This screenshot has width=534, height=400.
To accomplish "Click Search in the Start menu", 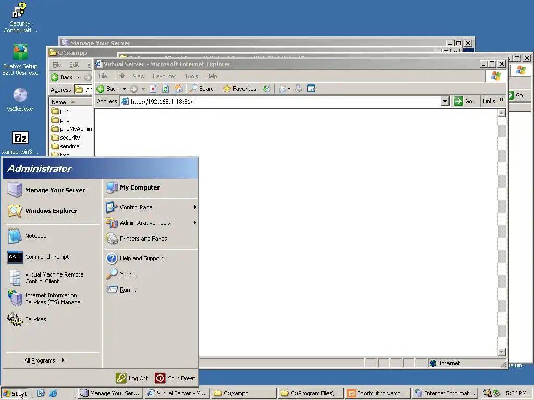I will point(151,274).
